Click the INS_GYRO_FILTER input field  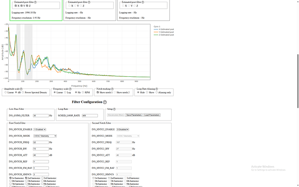40,116
